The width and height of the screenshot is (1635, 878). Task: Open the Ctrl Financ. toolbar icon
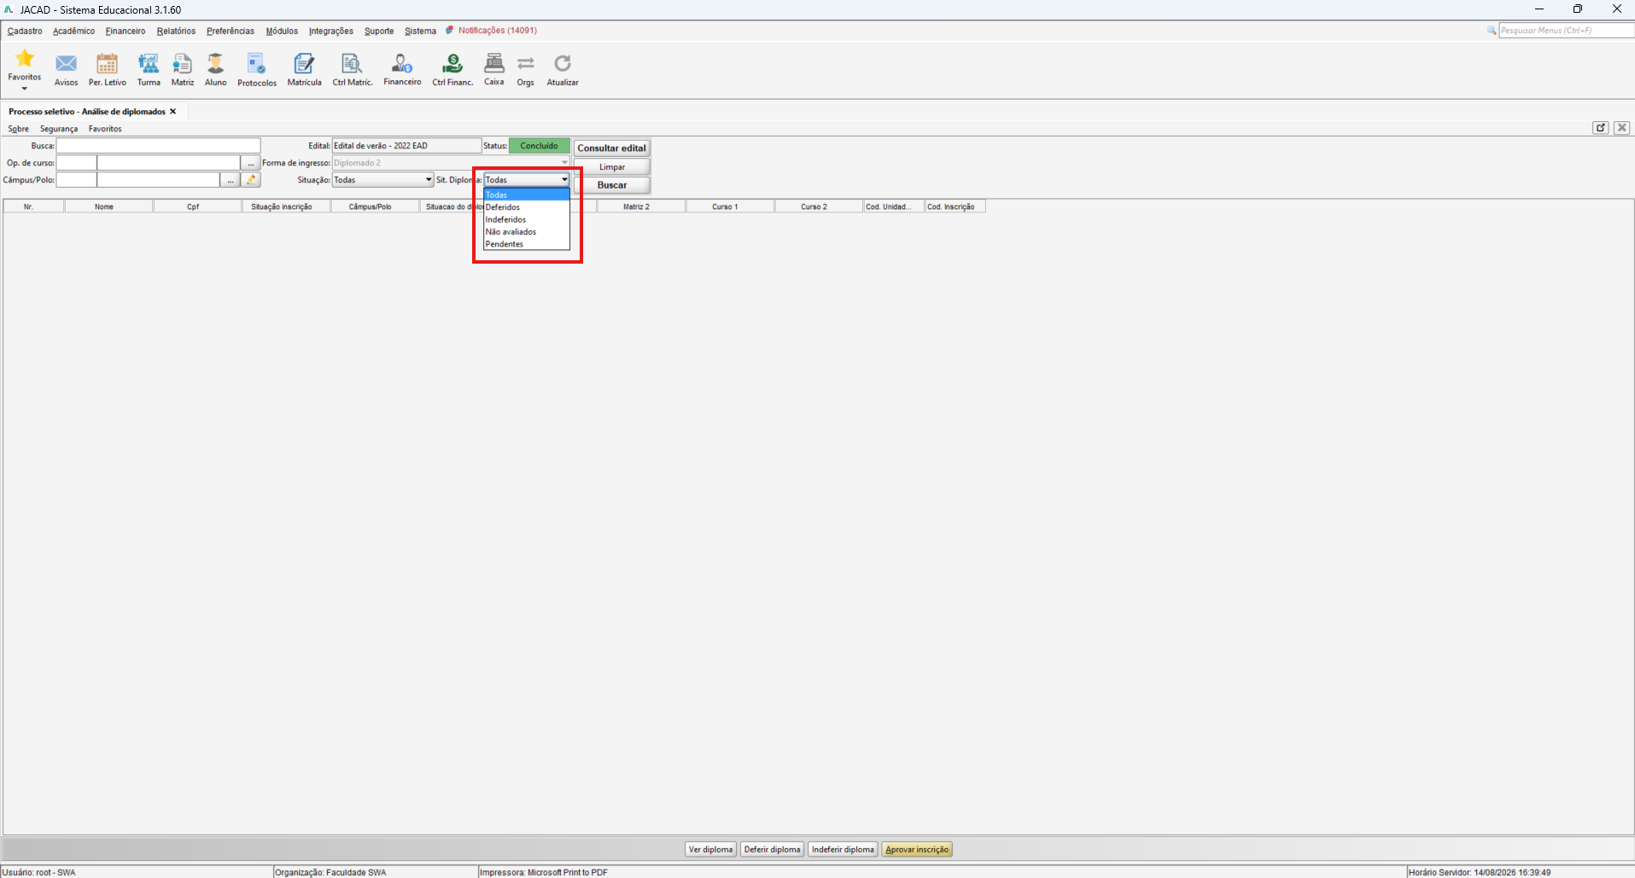(x=453, y=64)
